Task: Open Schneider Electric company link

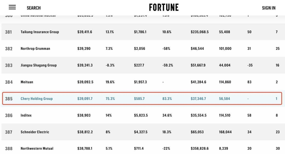Action: pyautogui.click(x=35, y=132)
